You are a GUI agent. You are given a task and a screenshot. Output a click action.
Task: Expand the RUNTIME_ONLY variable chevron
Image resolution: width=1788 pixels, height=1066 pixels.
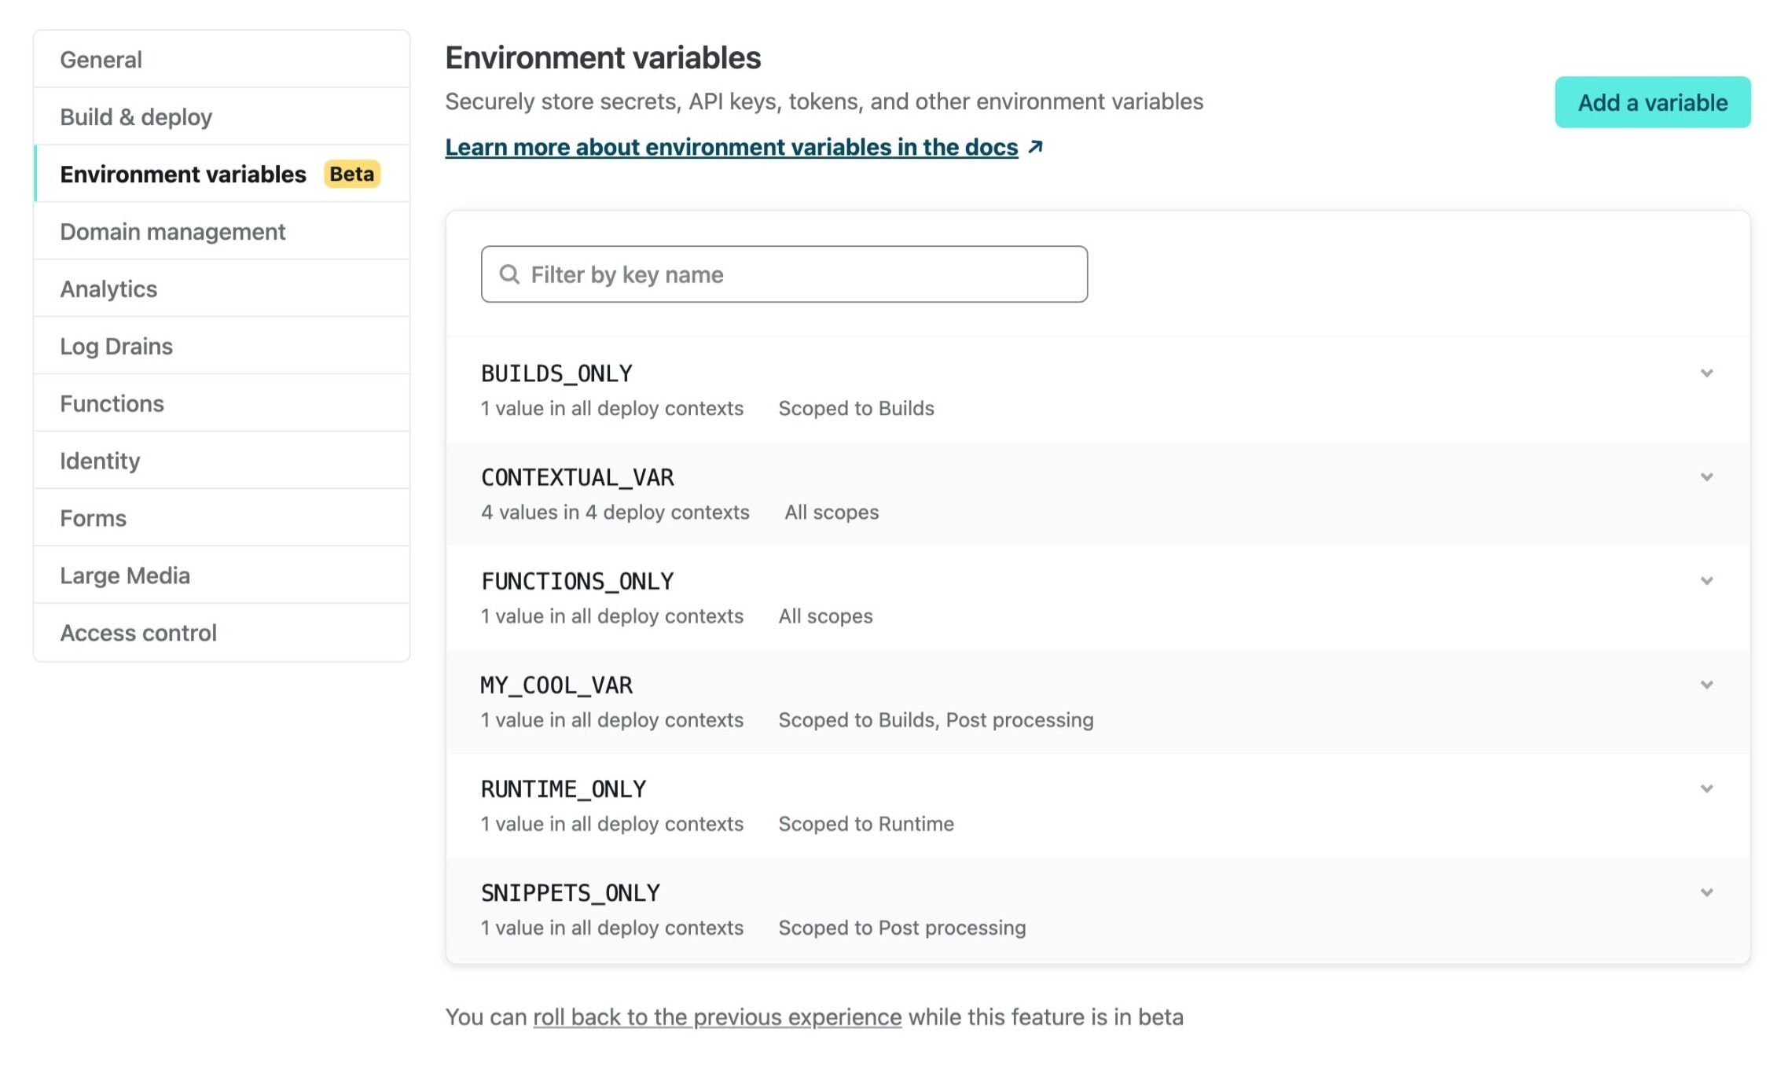[1706, 788]
